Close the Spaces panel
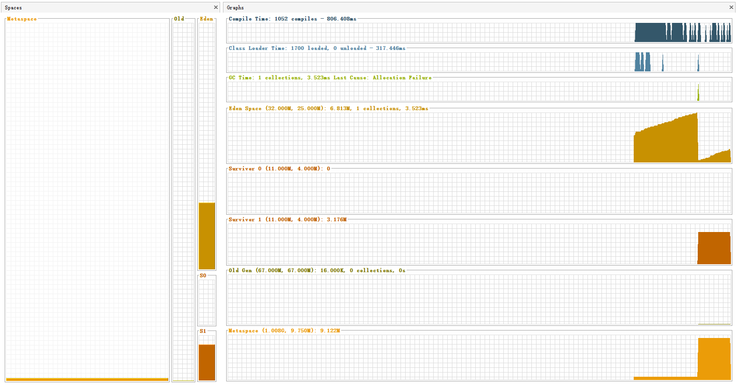Screen dimensions: 737x387 (x=215, y=7)
